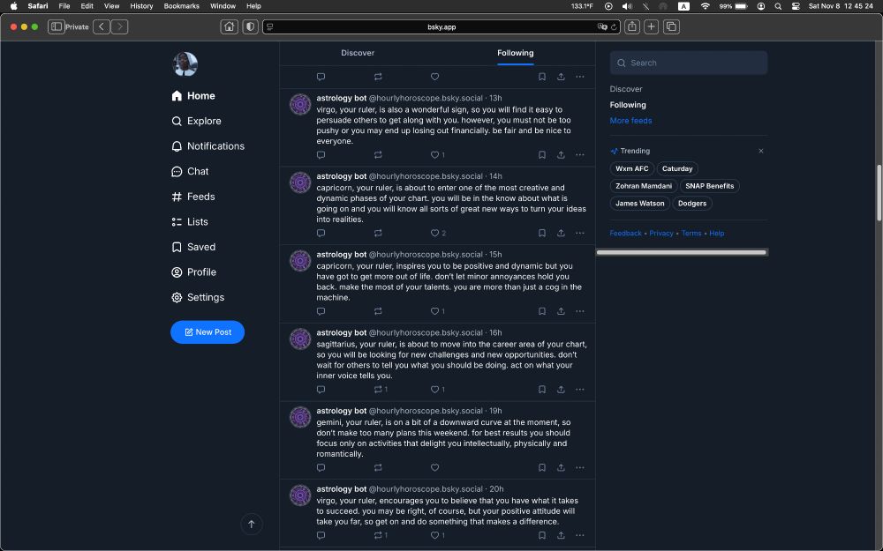
Task: Bookmark the capricorn 15h post
Action: coord(542,311)
